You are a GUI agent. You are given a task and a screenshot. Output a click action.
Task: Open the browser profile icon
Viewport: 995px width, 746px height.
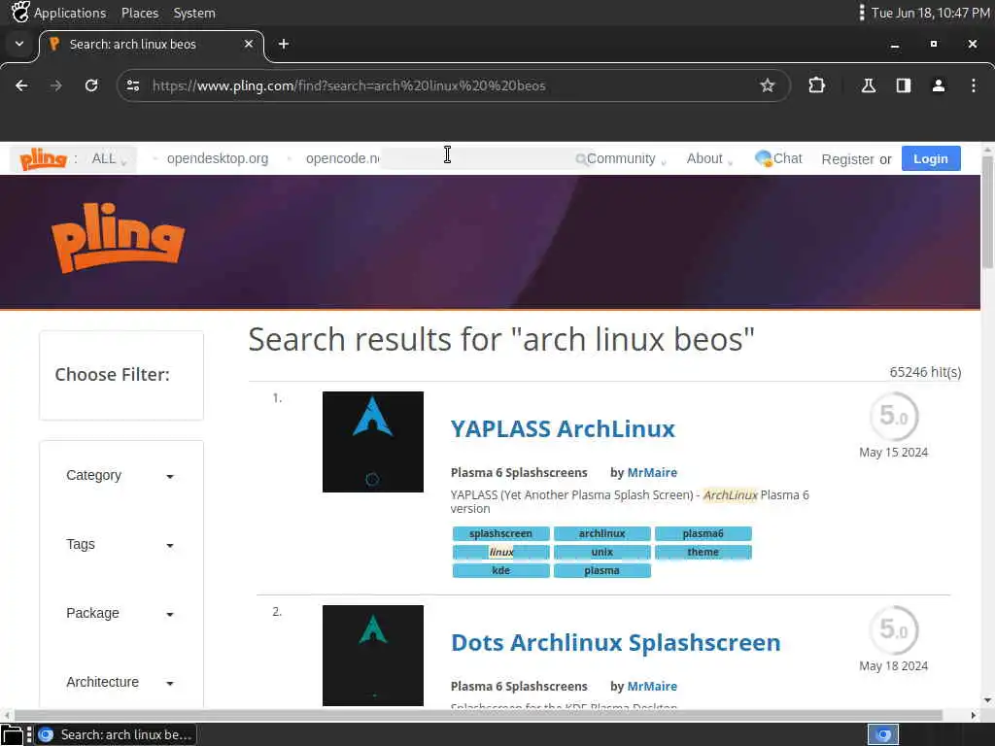point(938,85)
